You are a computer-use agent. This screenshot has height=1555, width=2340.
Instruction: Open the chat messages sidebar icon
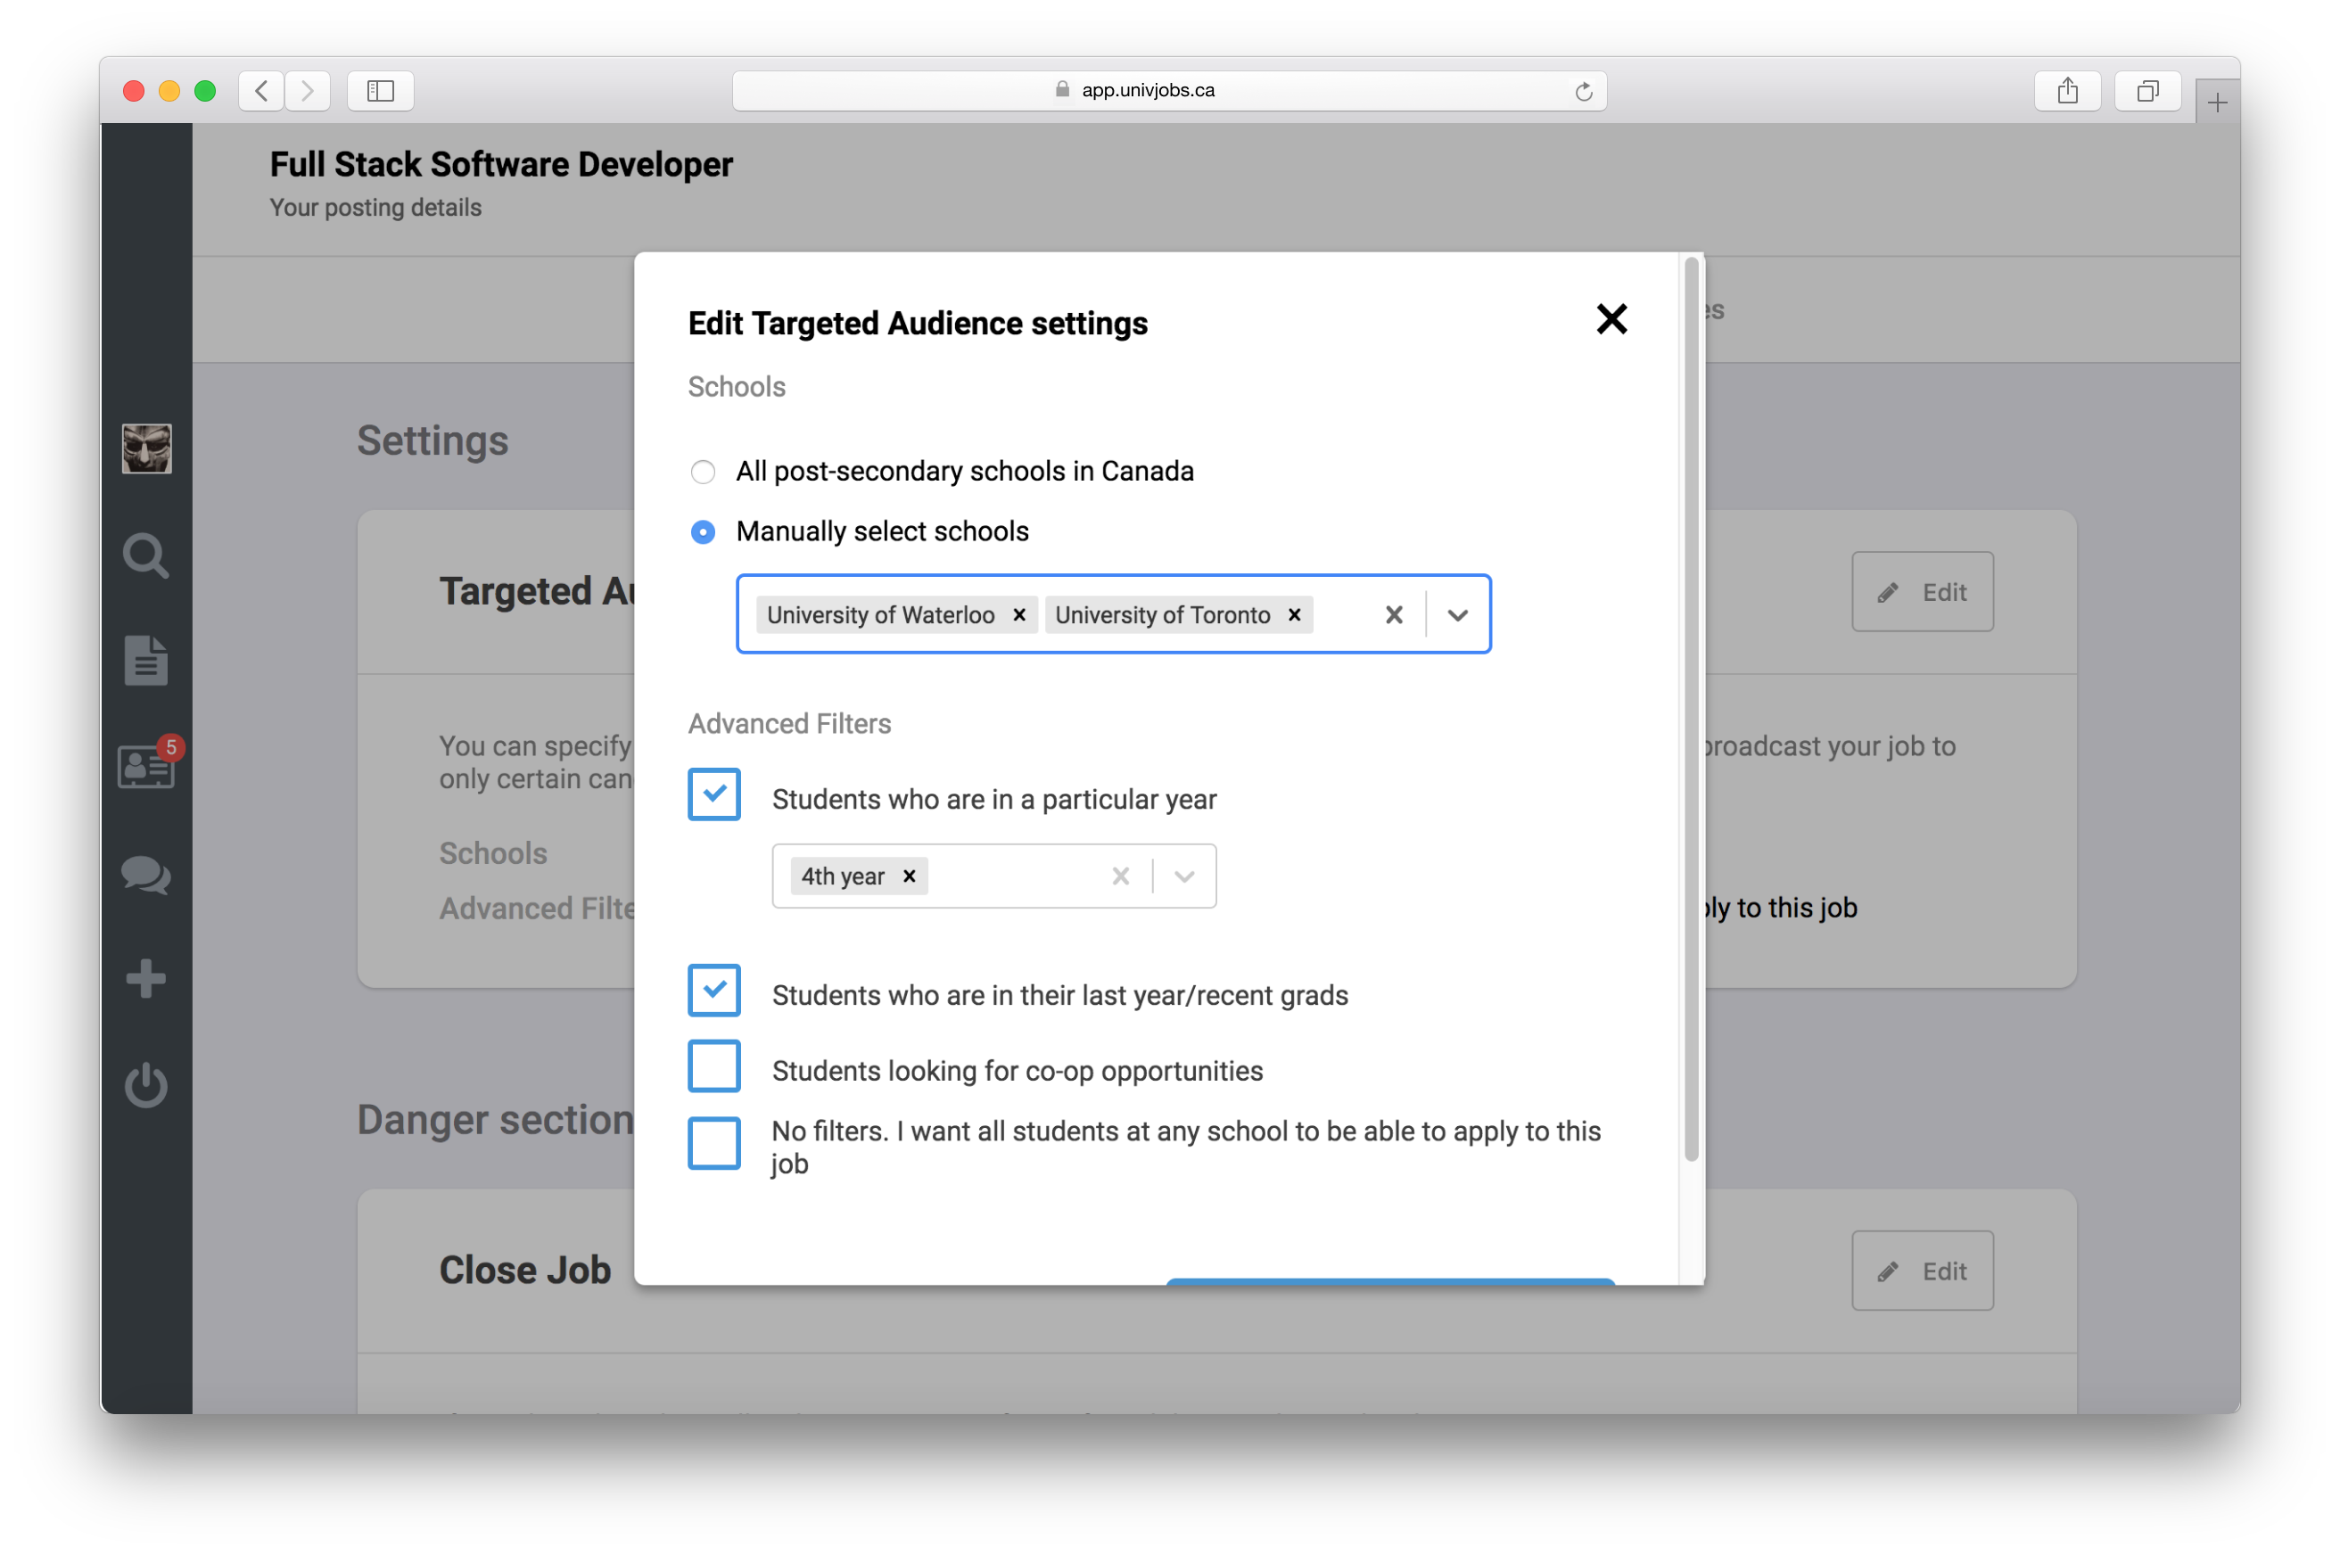coord(146,875)
